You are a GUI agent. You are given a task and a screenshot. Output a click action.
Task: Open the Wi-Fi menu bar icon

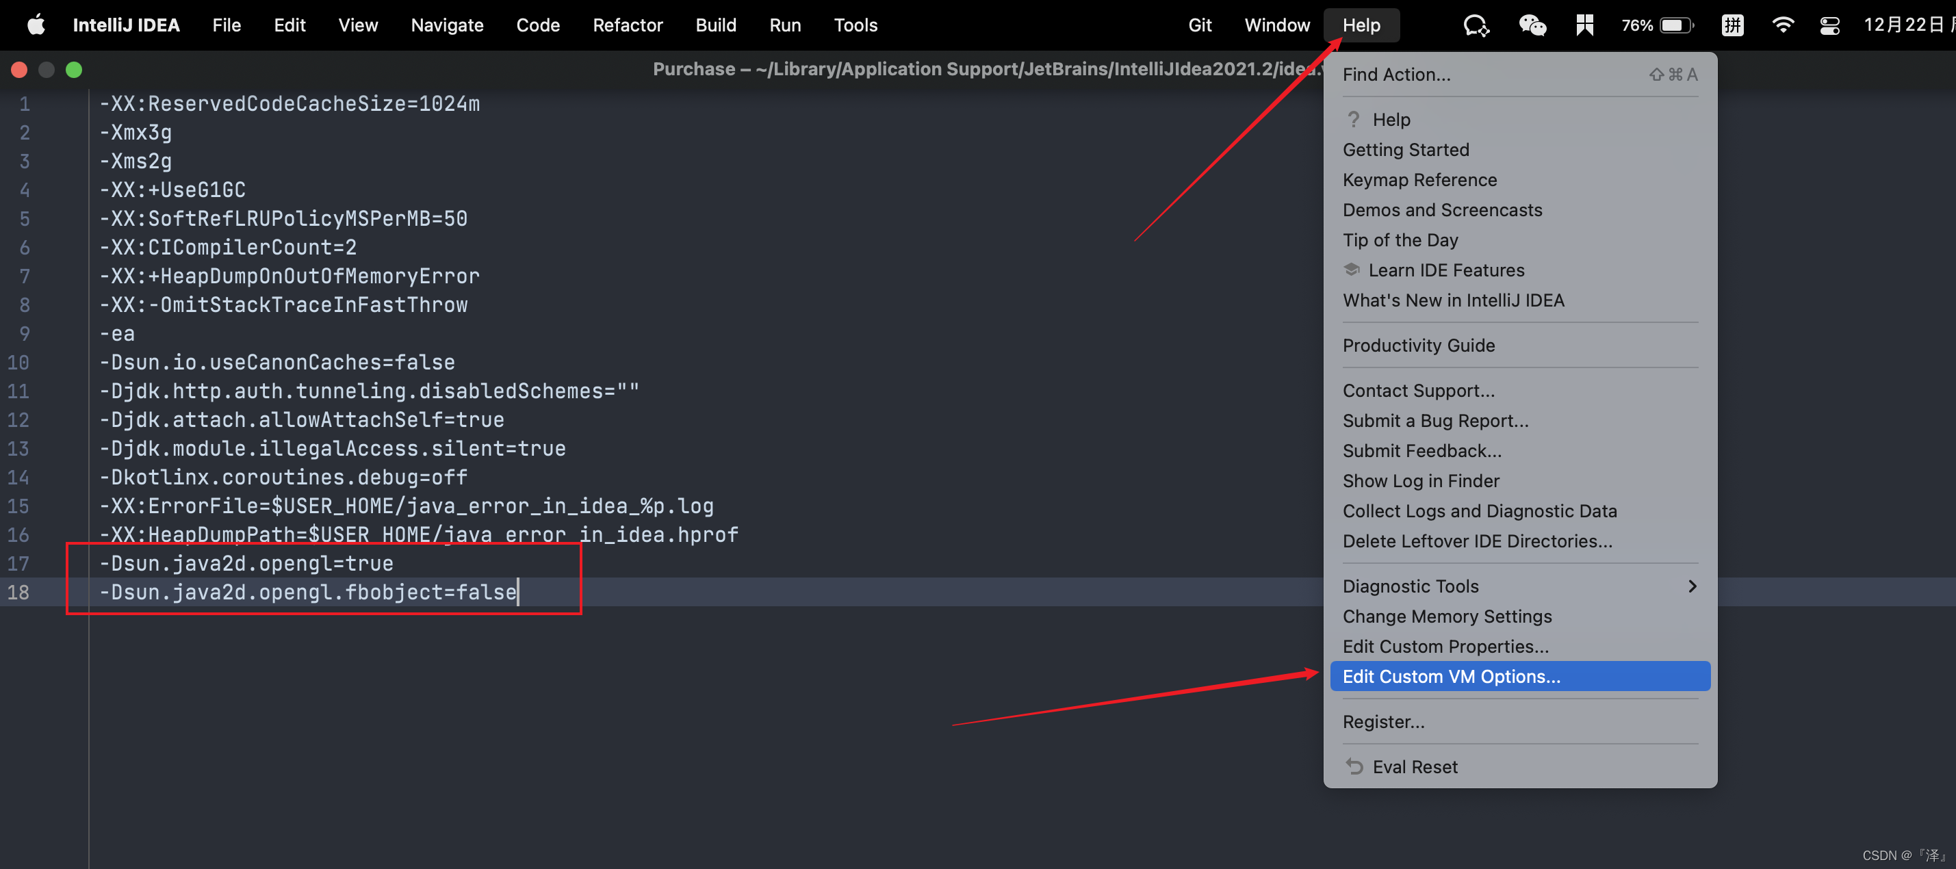coord(1782,25)
